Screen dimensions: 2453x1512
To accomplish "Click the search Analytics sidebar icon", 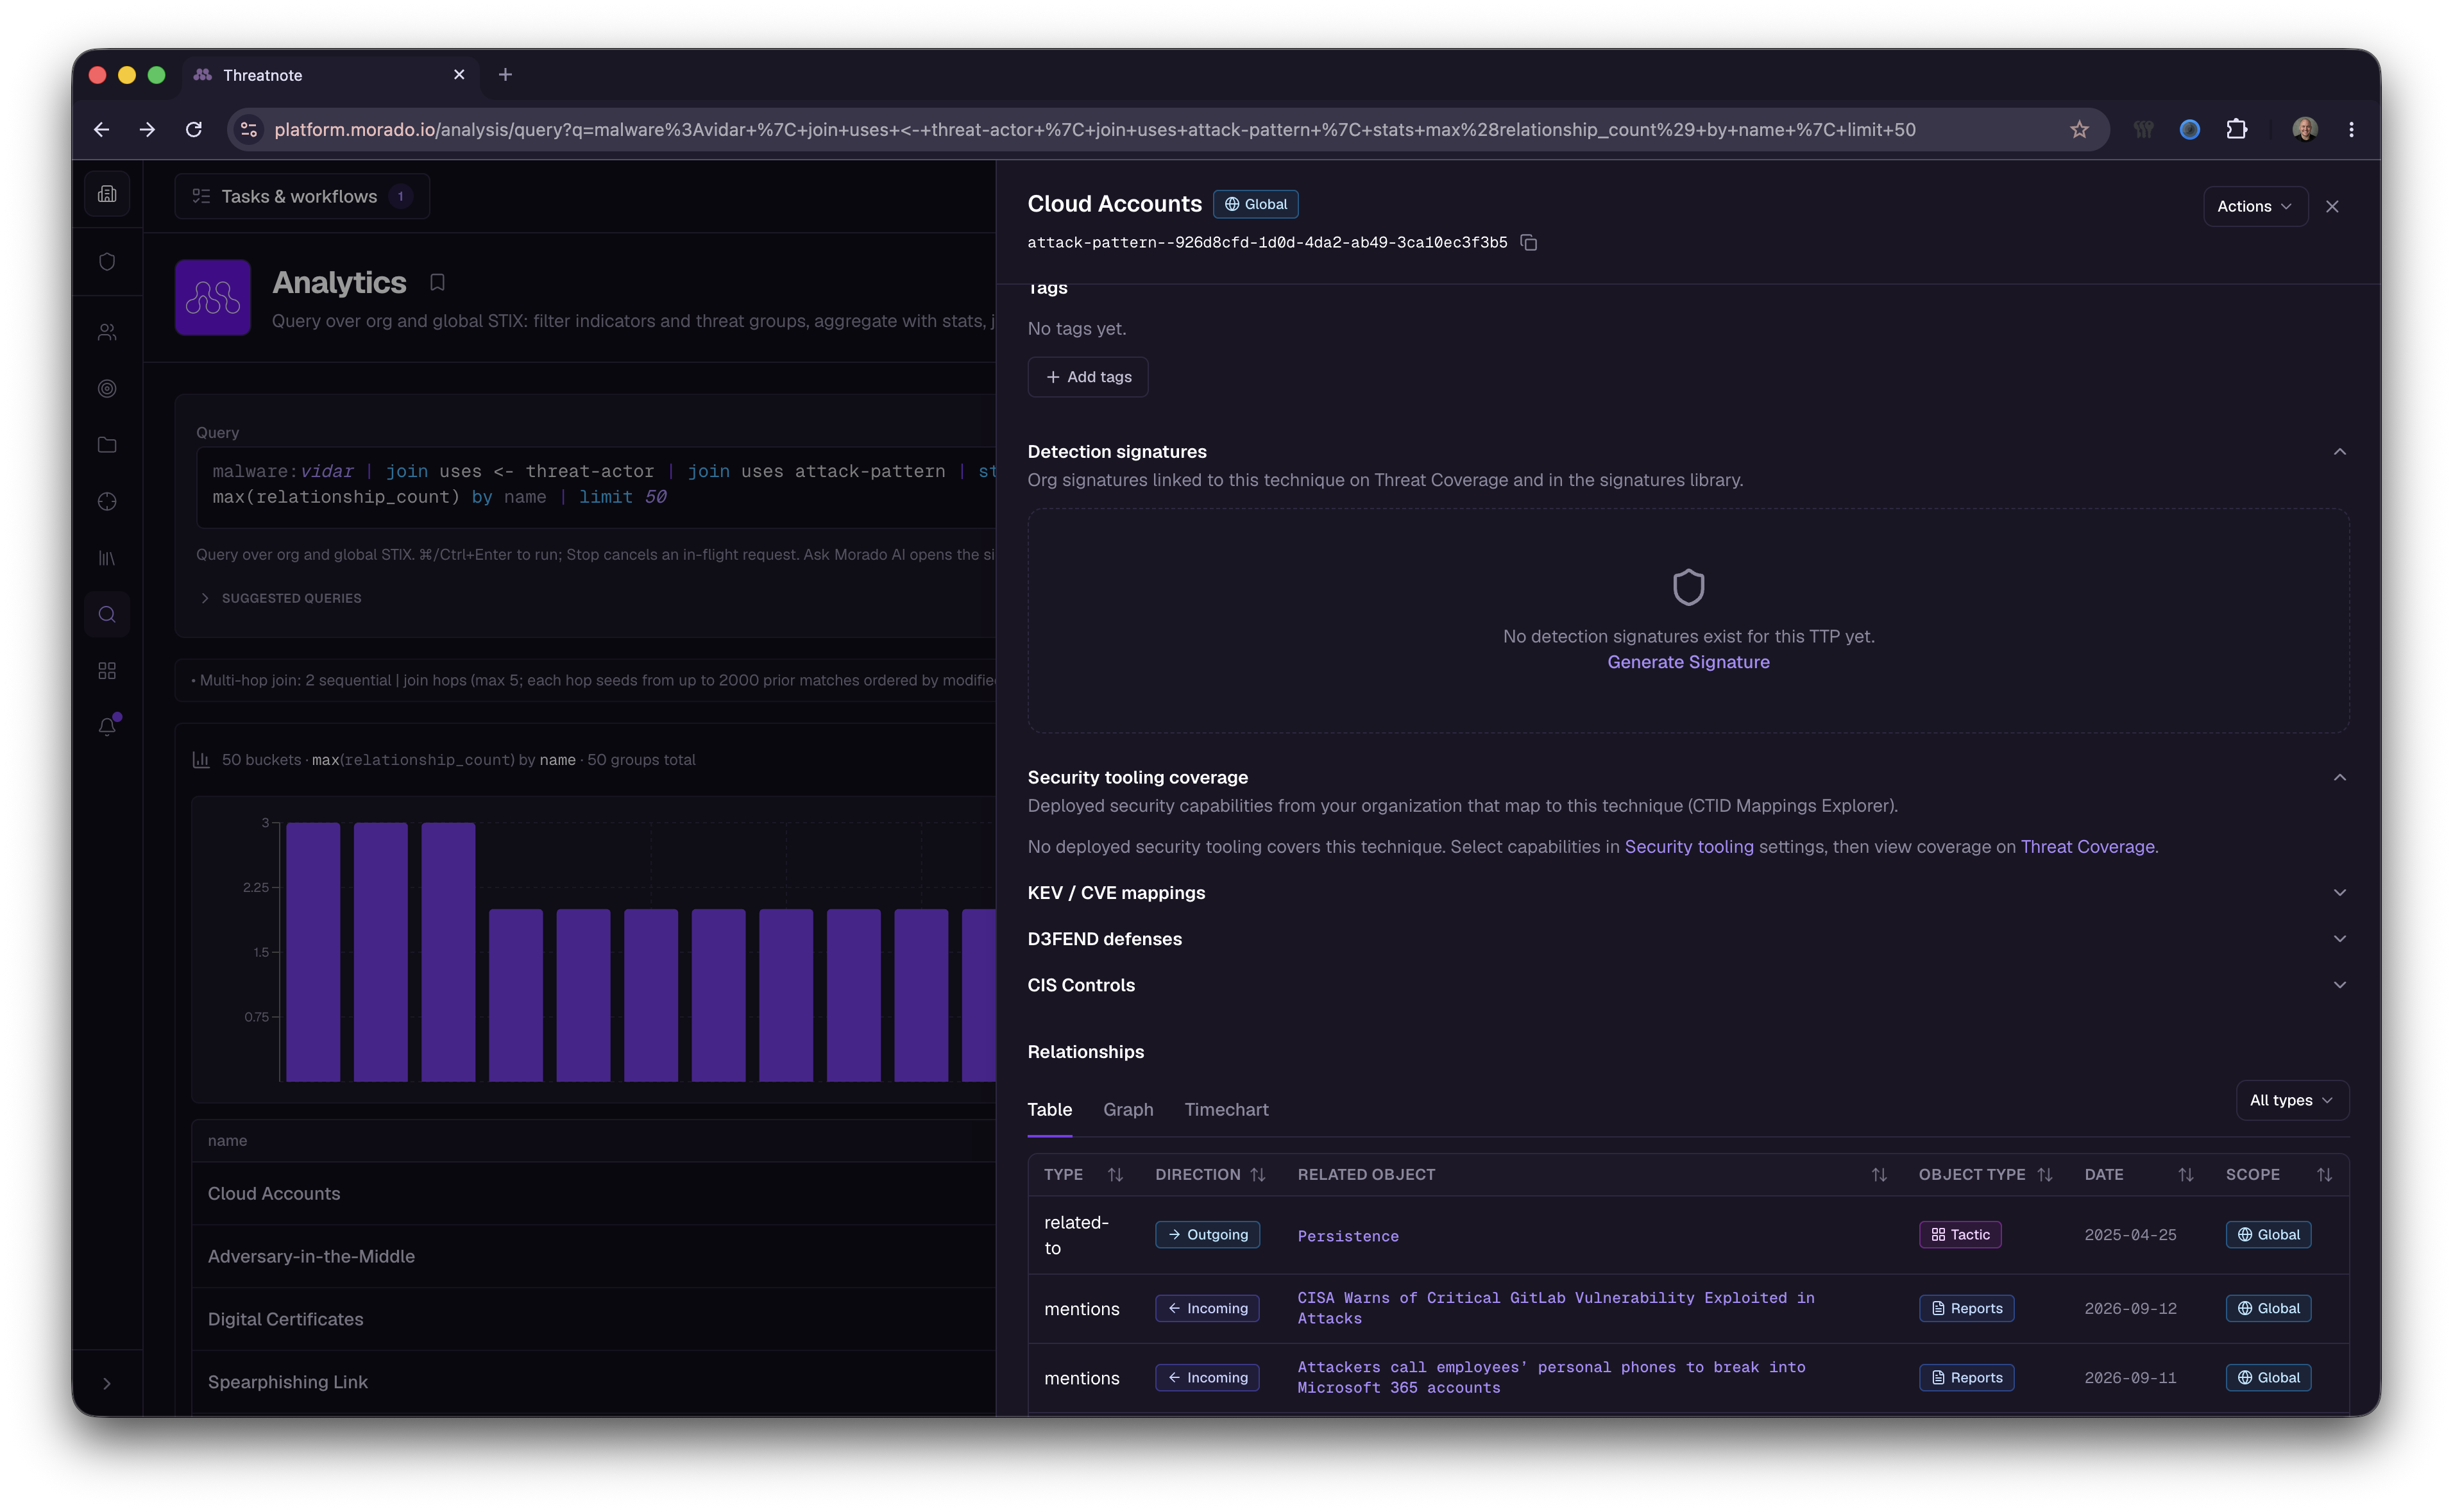I will (x=107, y=614).
